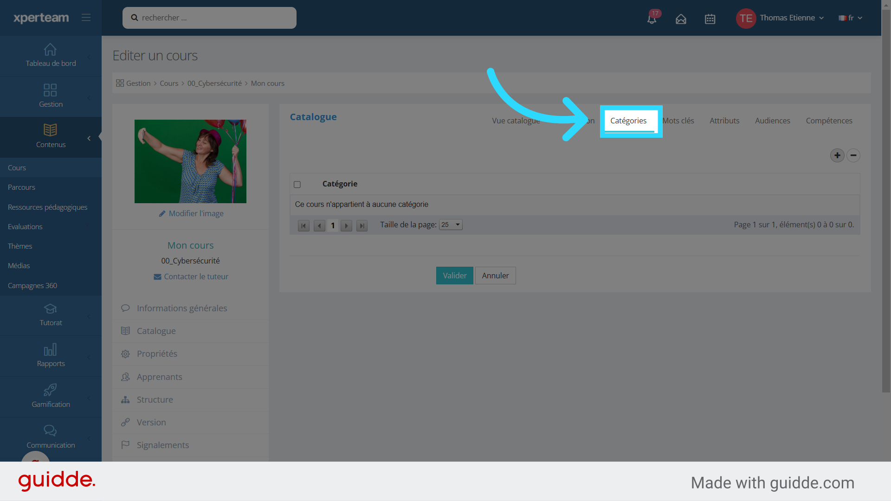Go to the last page arrow
891x501 pixels.
click(x=362, y=226)
